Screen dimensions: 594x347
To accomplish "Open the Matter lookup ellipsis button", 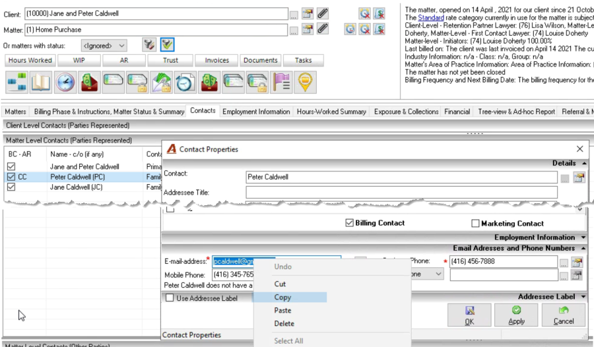I will pos(294,31).
